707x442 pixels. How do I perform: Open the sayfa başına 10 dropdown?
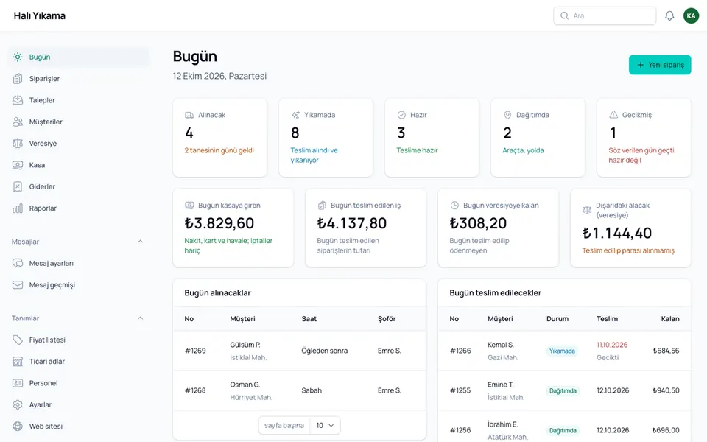tap(325, 425)
